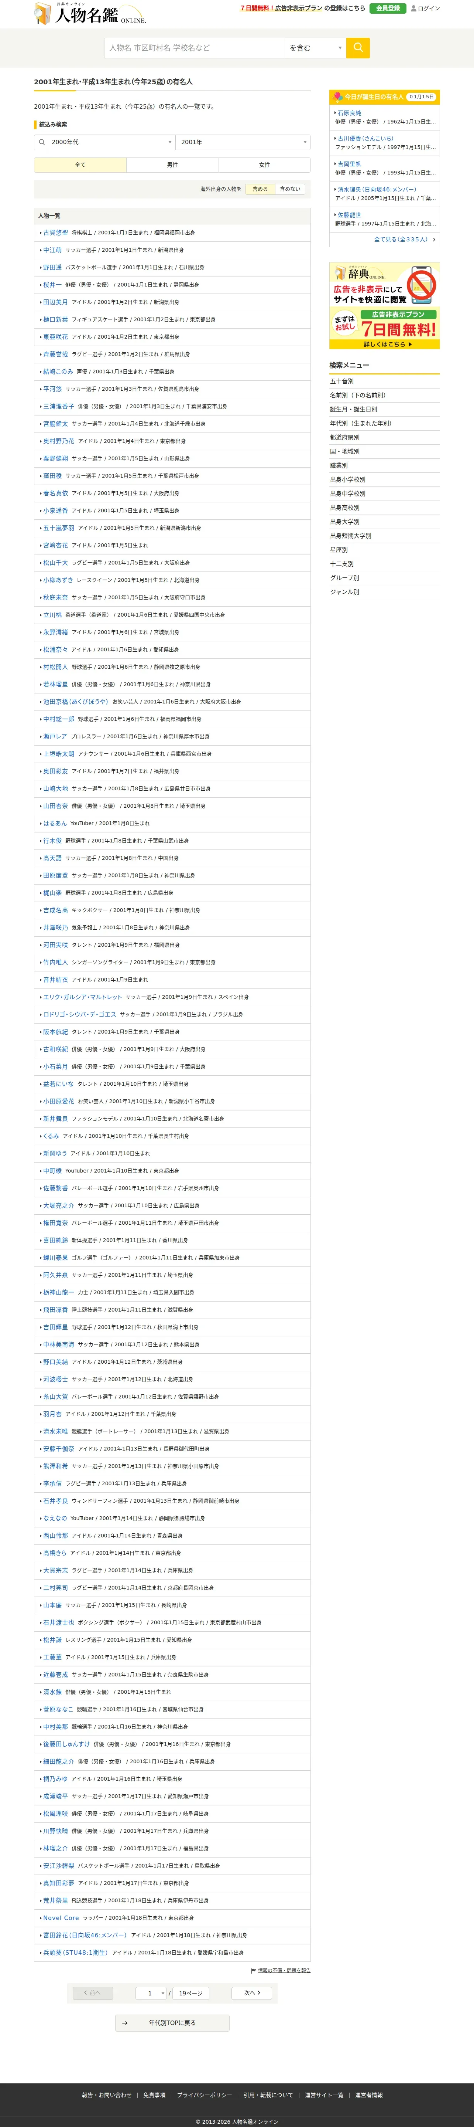This screenshot has height=2127, width=474.
Task: Click 運営者情報 footer link
Action: [x=368, y=2095]
